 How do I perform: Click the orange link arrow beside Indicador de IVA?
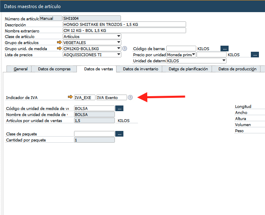point(70,97)
